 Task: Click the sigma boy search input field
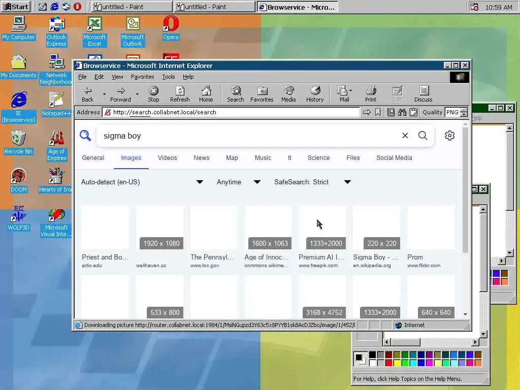[x=249, y=136]
